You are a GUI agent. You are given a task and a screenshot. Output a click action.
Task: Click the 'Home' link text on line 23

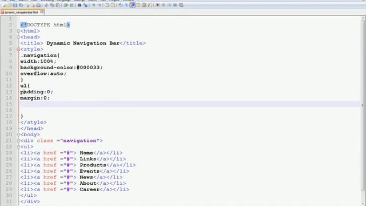pos(86,153)
